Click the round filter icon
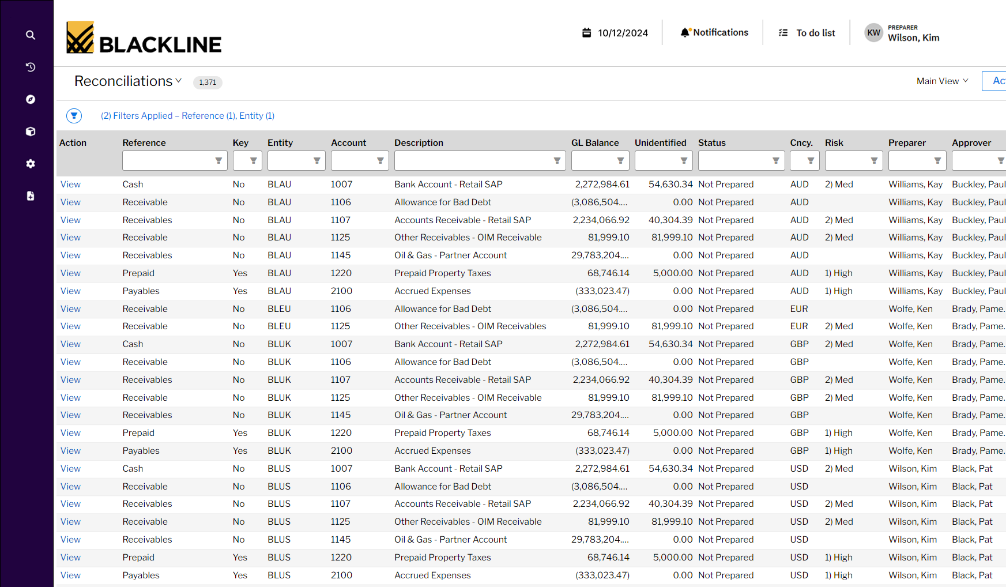 tap(74, 116)
